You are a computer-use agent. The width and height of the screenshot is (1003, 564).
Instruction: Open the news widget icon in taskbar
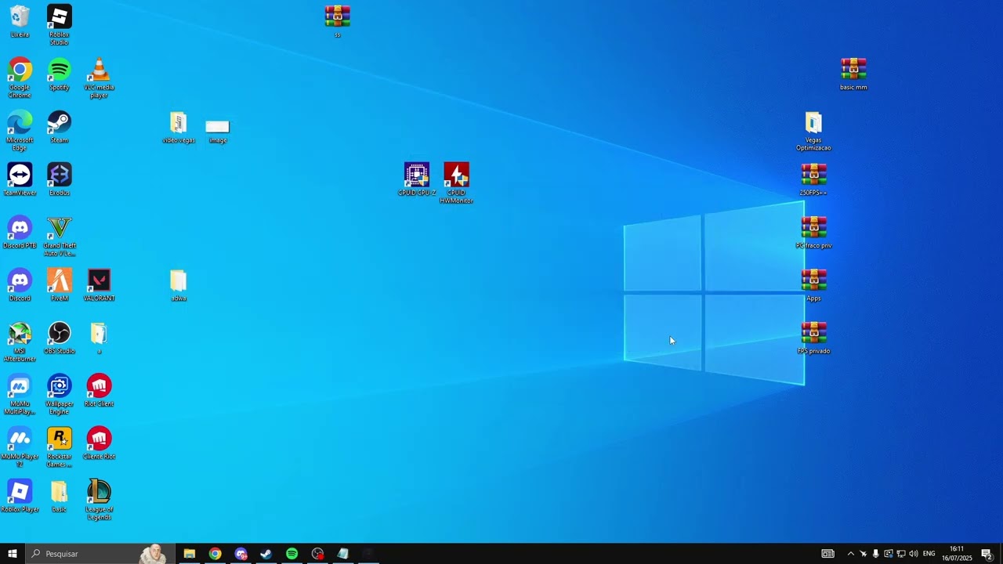coord(827,554)
